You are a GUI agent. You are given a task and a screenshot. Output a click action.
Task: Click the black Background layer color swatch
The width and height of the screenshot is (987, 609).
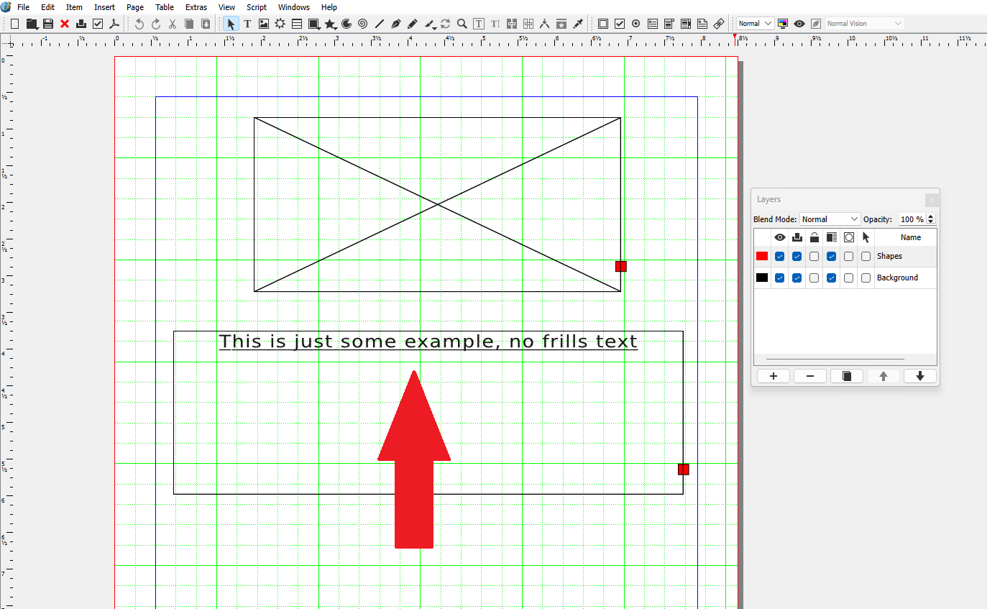[x=762, y=278]
